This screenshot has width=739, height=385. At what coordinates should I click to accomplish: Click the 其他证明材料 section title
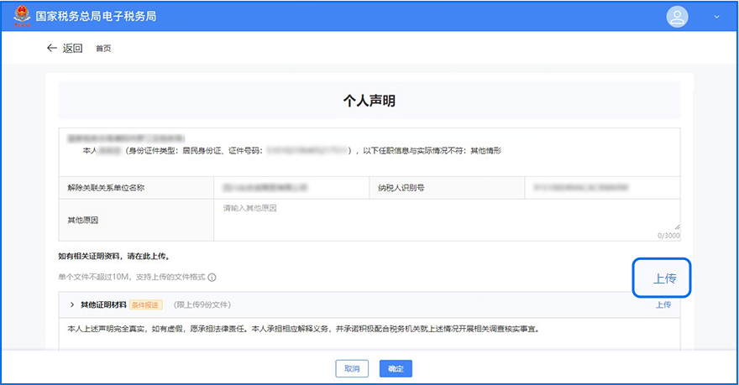[102, 304]
